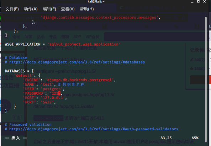Click the 'PORT' key

click(x=29, y=102)
